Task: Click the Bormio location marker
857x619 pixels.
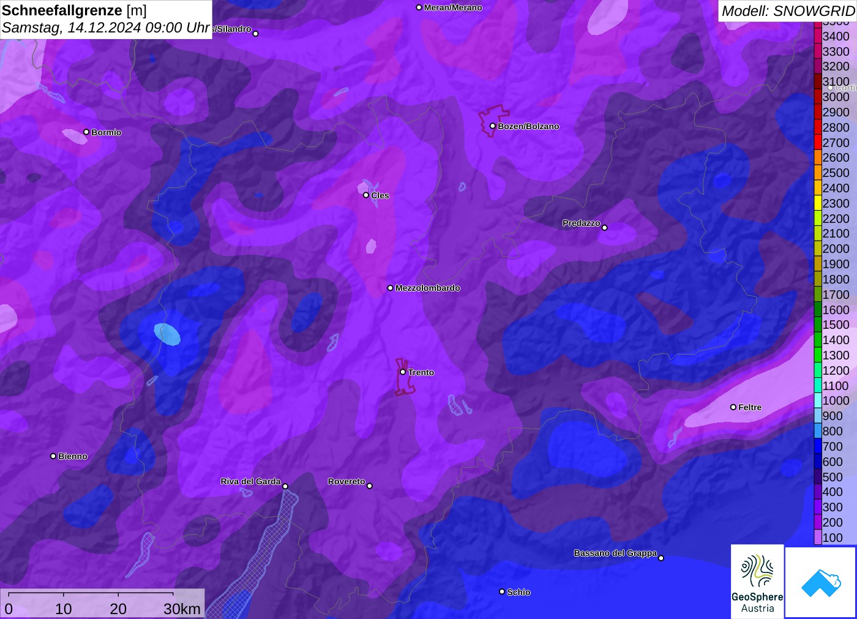Action: tap(86, 132)
